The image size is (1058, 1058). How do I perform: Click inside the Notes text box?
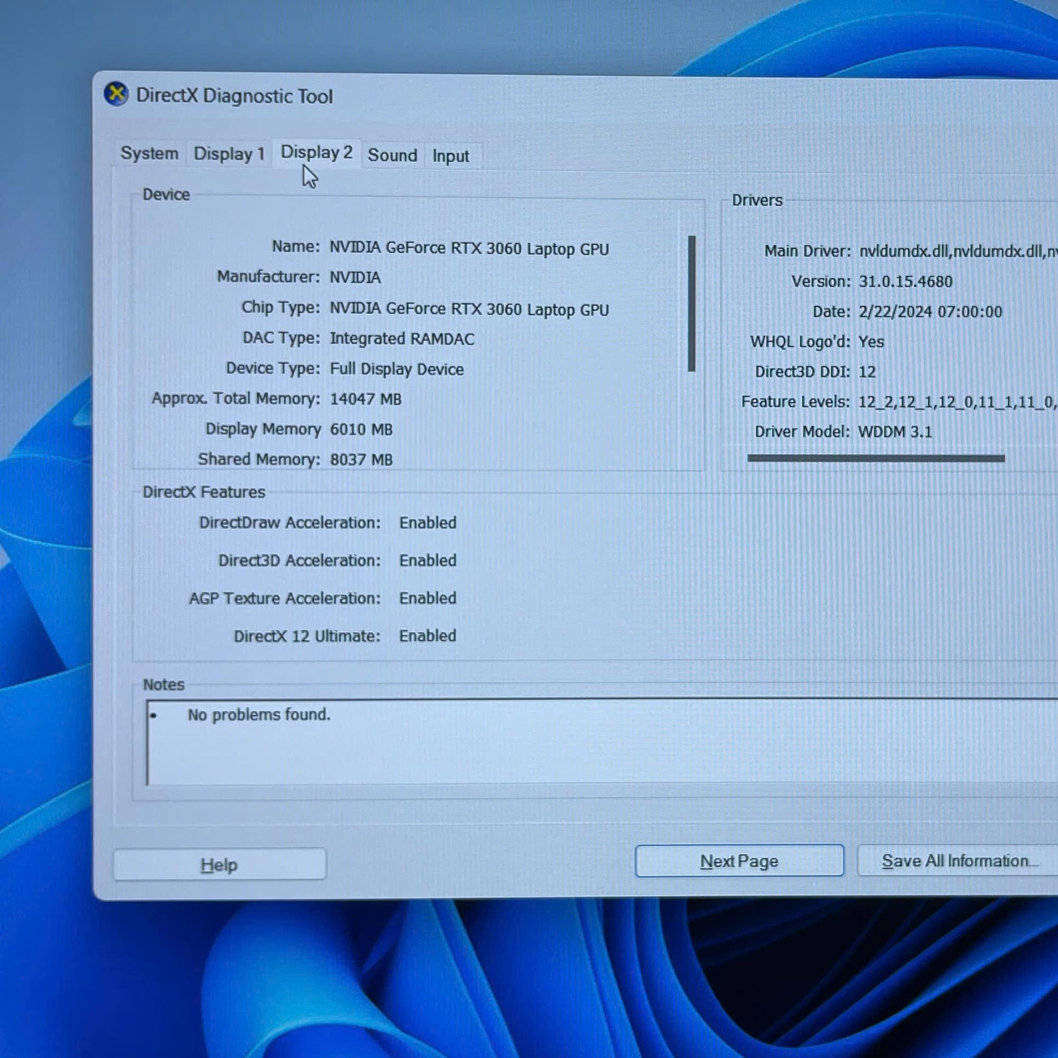click(601, 742)
